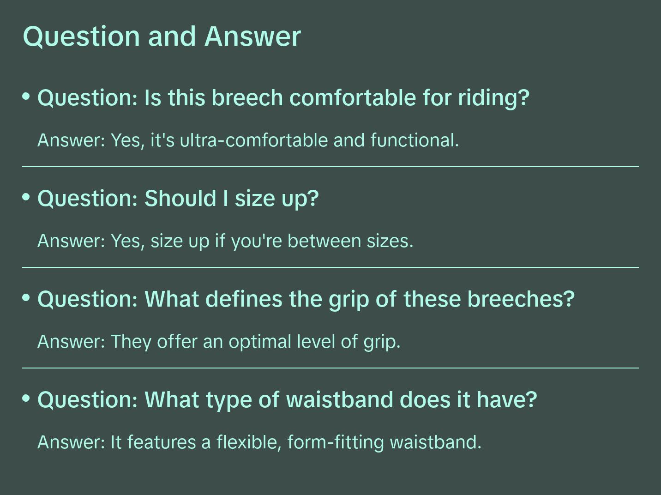Image resolution: width=661 pixels, height=495 pixels.
Task: Click the divider line below the sizing answer
Action: [x=330, y=267]
